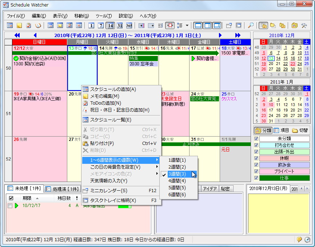
Task: Click the store to task tray toolbar icon
Action: pos(239,25)
